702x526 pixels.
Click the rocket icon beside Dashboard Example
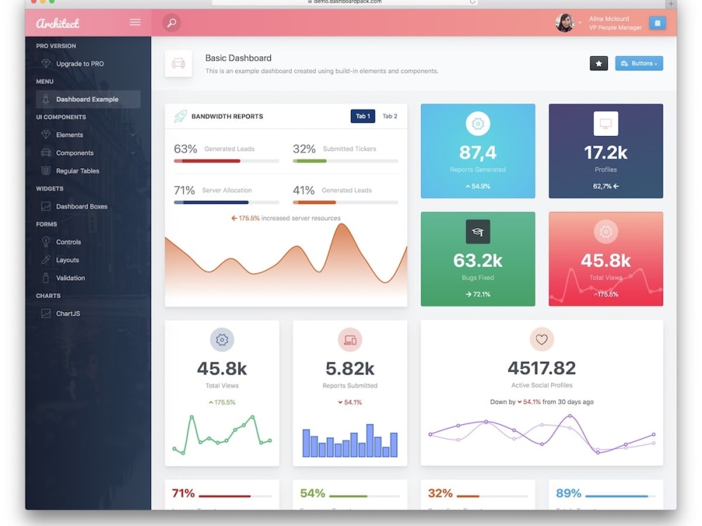[46, 99]
